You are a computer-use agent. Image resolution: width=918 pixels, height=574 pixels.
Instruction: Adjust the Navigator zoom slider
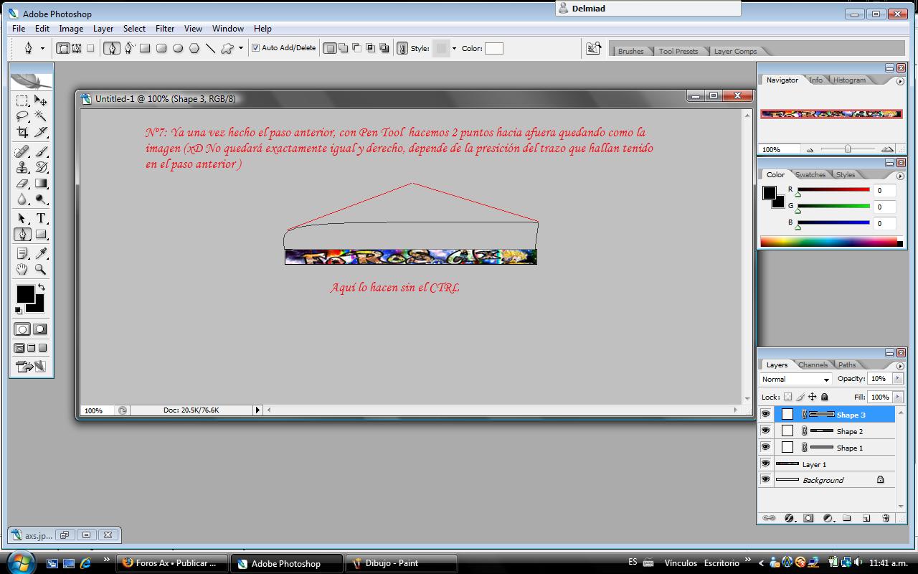(x=848, y=149)
